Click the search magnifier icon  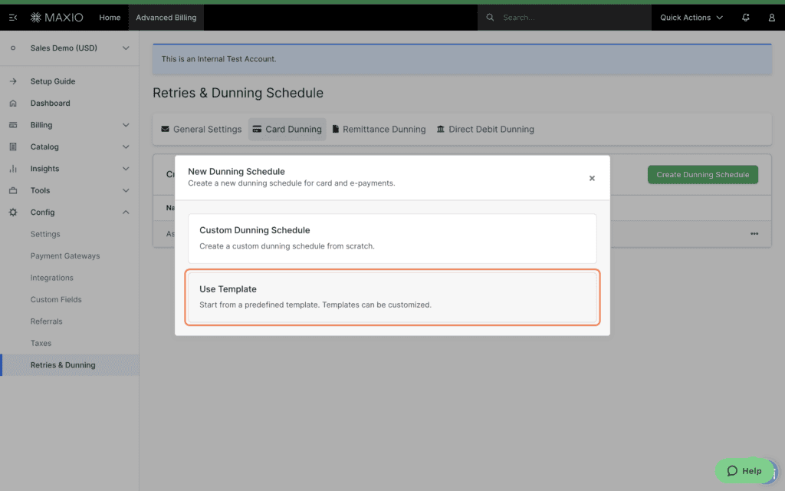[490, 18]
